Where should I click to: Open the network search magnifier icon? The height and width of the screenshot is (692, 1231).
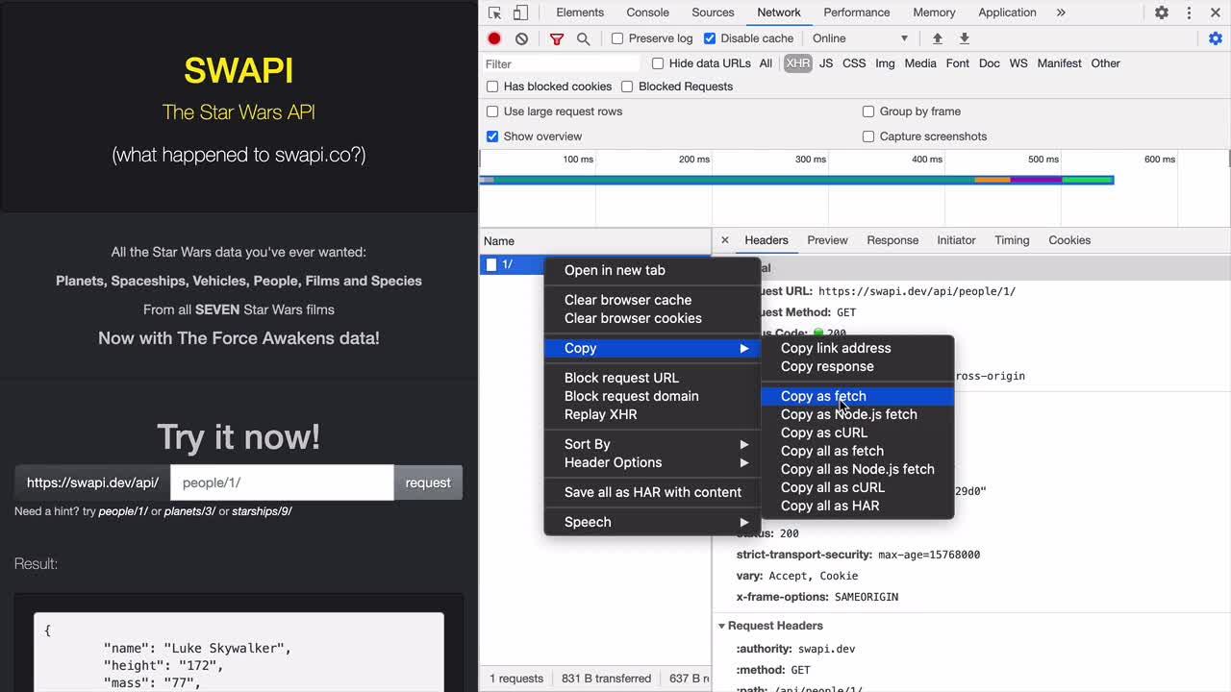pos(583,38)
